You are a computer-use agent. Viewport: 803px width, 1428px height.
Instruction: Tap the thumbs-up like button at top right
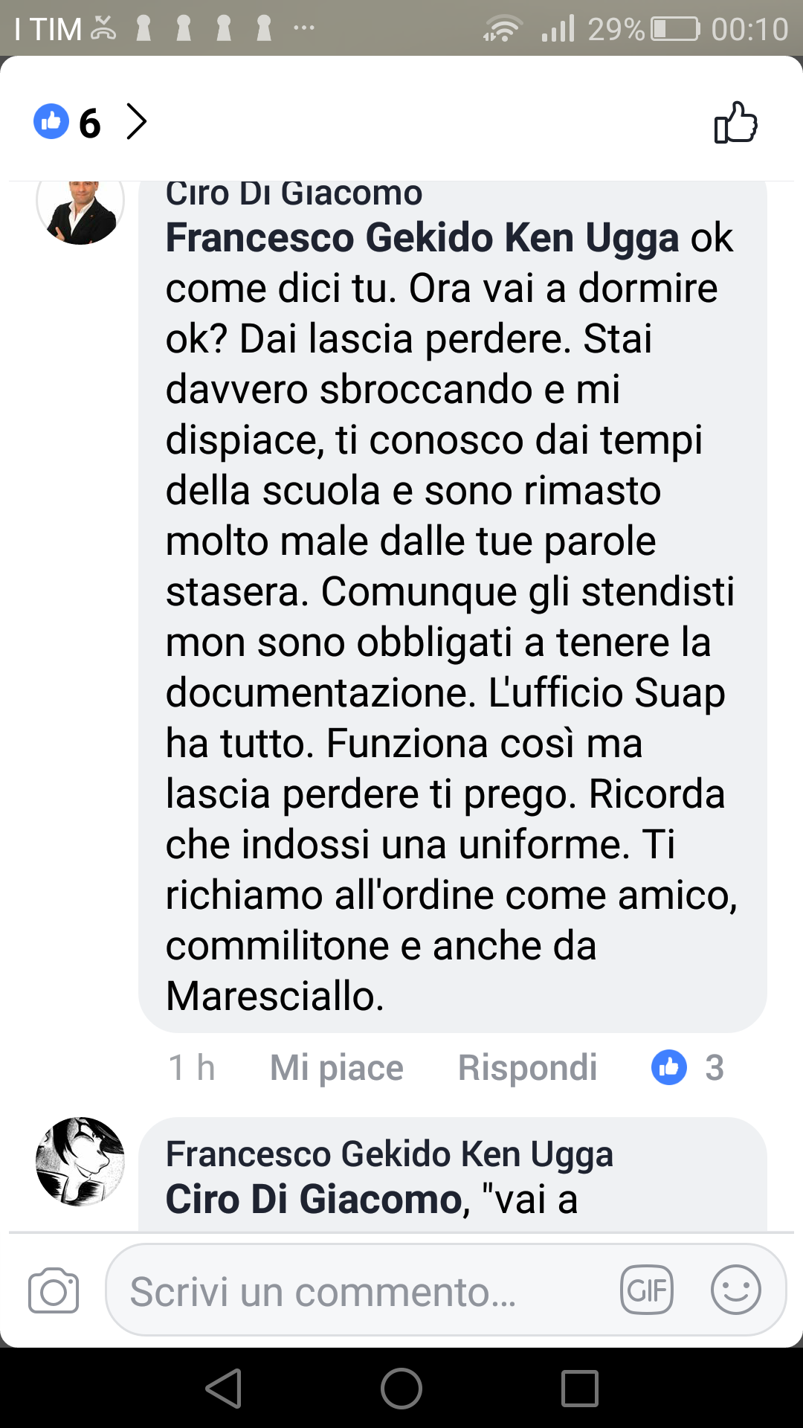(x=735, y=123)
